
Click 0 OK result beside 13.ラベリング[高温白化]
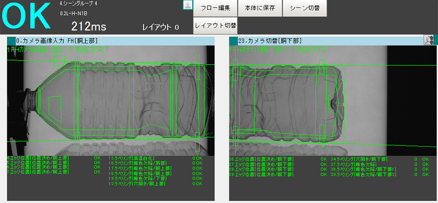coord(197,158)
